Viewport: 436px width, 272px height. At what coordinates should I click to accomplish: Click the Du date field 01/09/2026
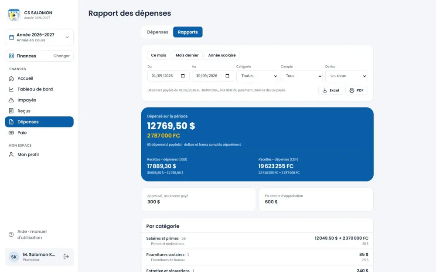(168, 76)
